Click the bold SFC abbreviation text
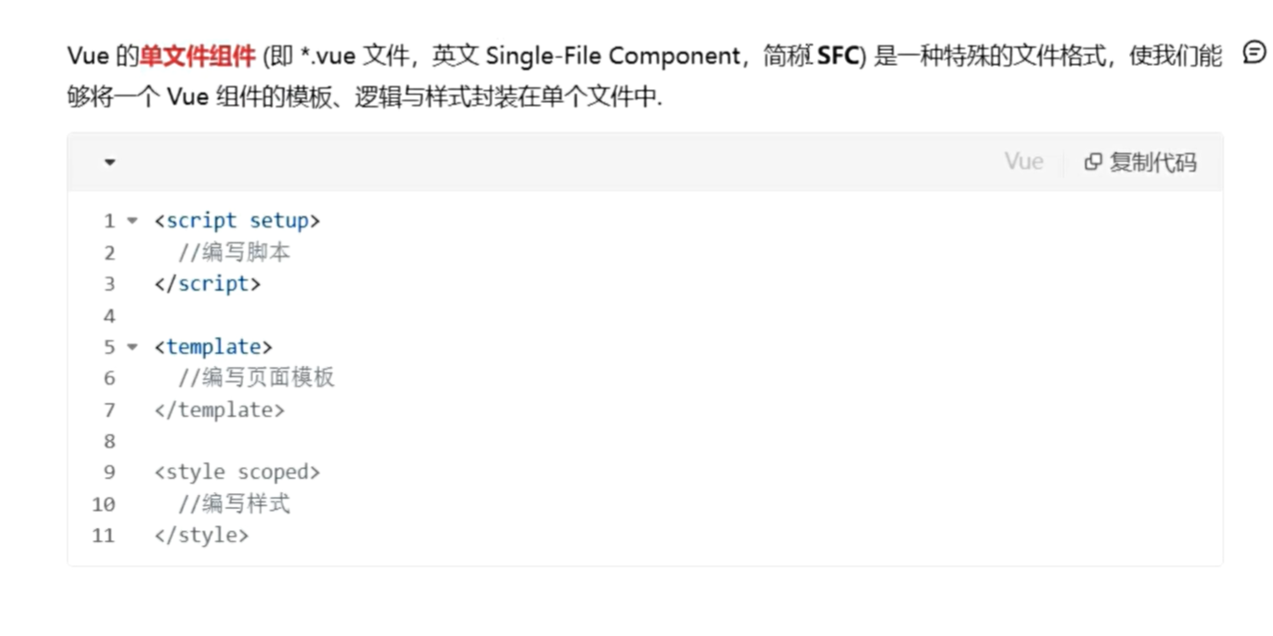This screenshot has width=1273, height=636. (x=838, y=56)
